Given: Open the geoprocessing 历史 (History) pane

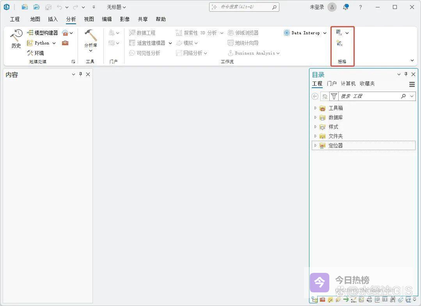Looking at the screenshot, I should 16,39.
